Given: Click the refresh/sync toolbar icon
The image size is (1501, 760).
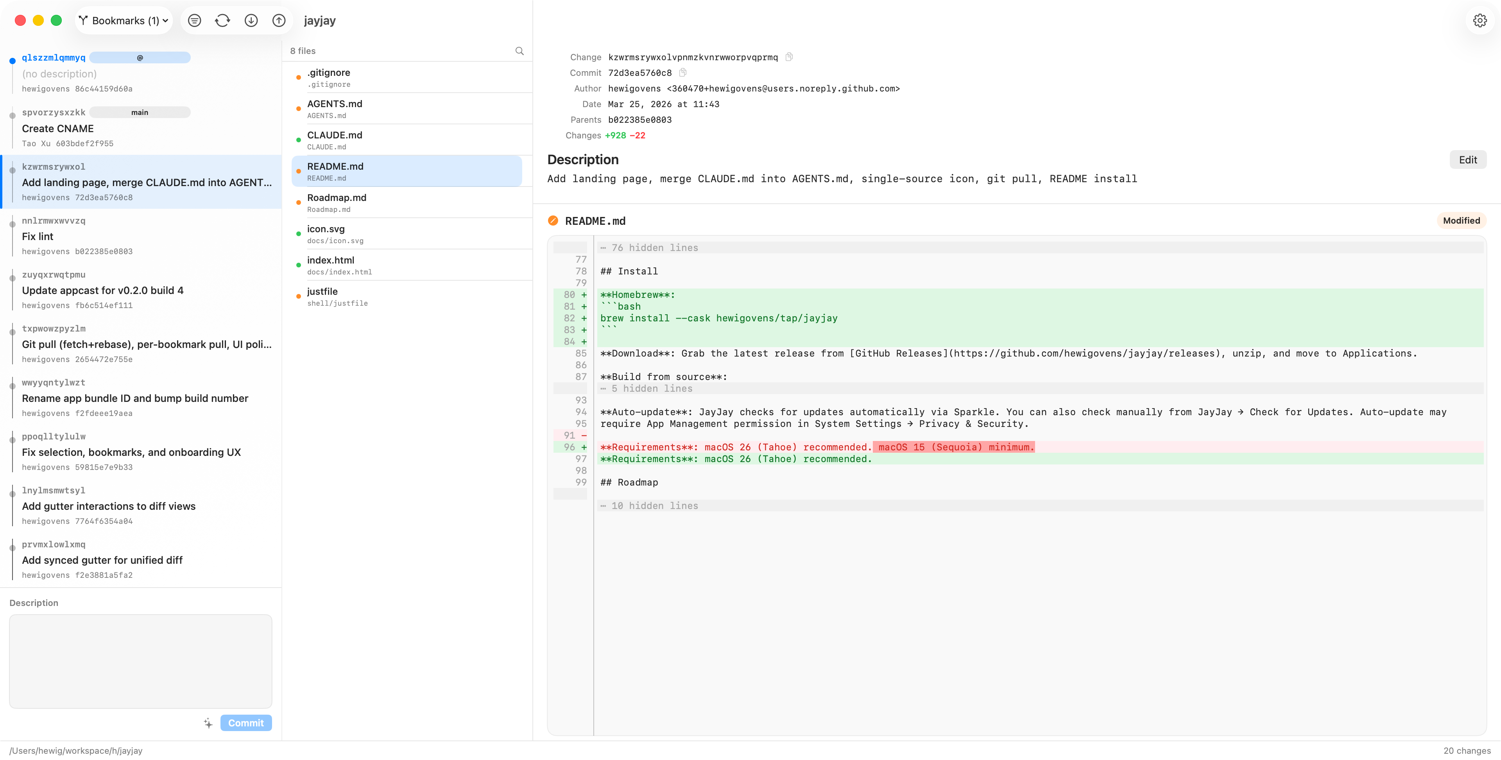Looking at the screenshot, I should 222,20.
